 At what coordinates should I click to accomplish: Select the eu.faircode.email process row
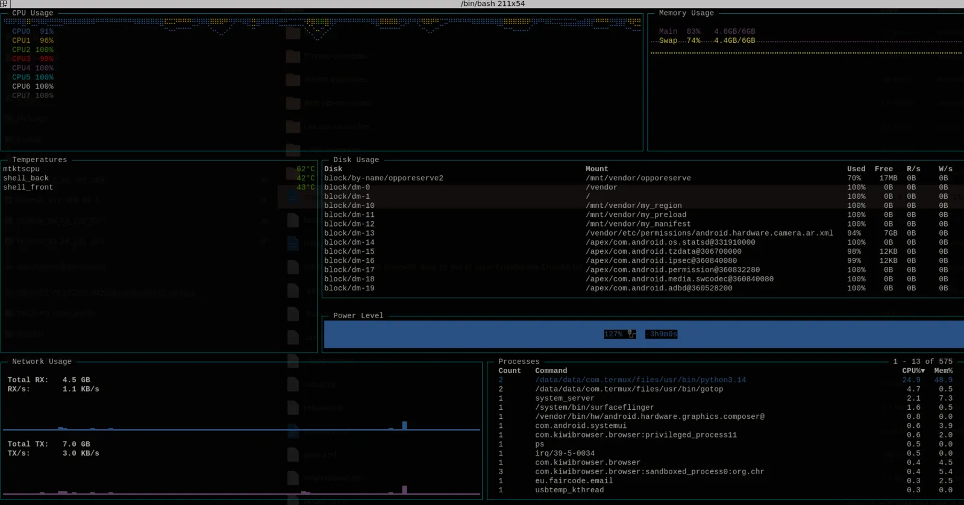[725, 481]
